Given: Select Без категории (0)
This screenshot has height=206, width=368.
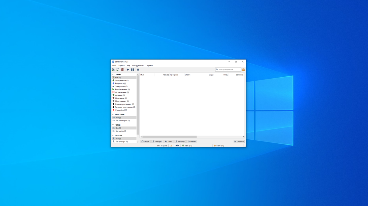Looking at the screenshot, I should [124, 121].
